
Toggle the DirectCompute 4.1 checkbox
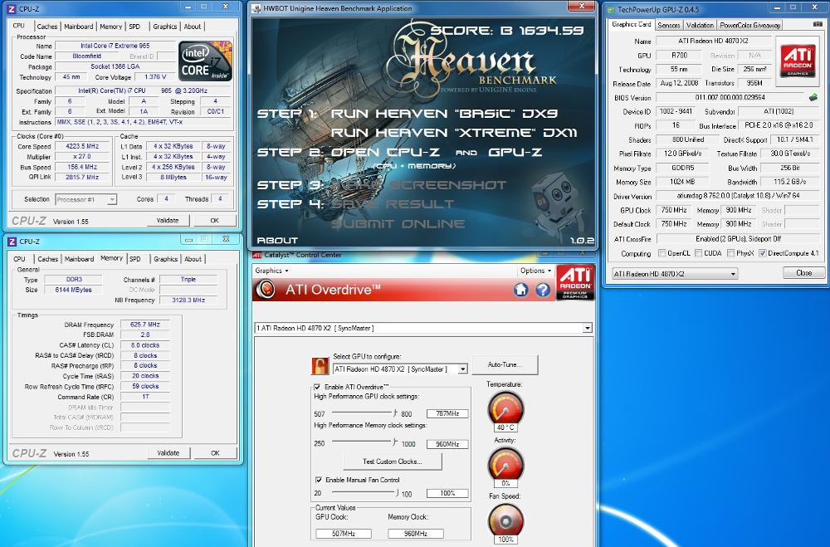tap(762, 253)
